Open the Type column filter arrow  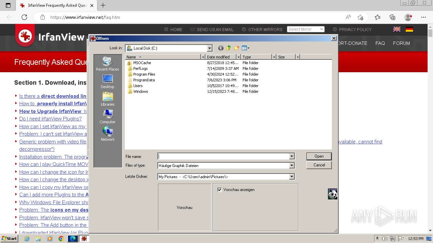pos(274,57)
